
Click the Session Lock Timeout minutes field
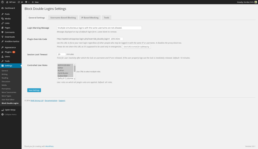pyautogui.click(x=61, y=54)
